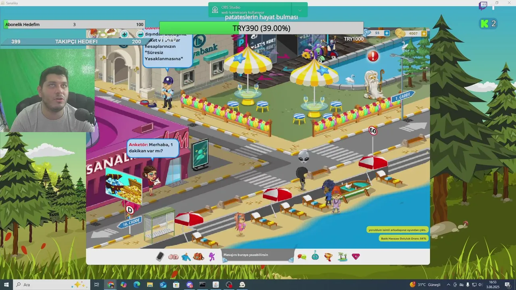The image size is (516, 290).
Task: Click the palm tree island icon
Action: coord(343,256)
